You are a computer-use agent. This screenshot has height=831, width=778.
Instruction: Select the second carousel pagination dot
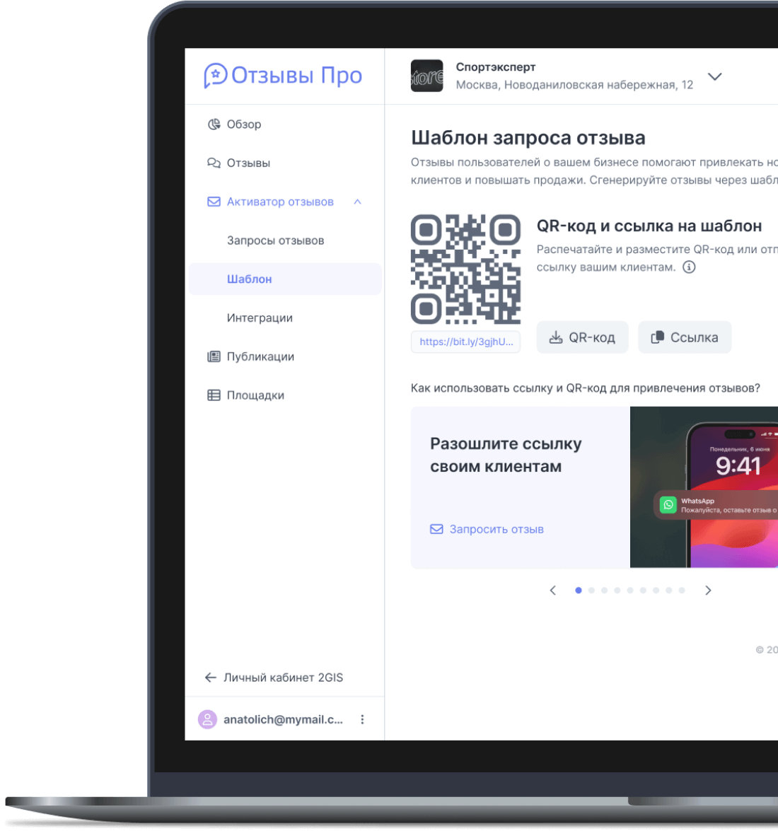click(x=591, y=591)
